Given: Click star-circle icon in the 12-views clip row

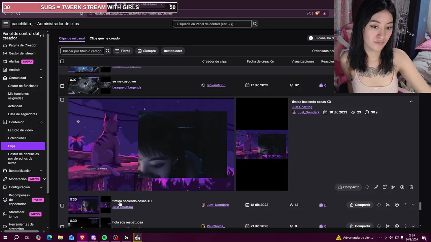Looking at the screenshot, I should (397, 205).
